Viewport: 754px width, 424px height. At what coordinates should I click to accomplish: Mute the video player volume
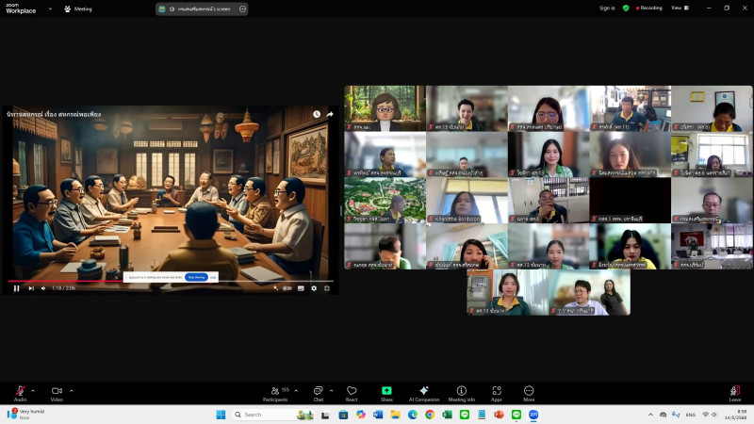tap(43, 288)
